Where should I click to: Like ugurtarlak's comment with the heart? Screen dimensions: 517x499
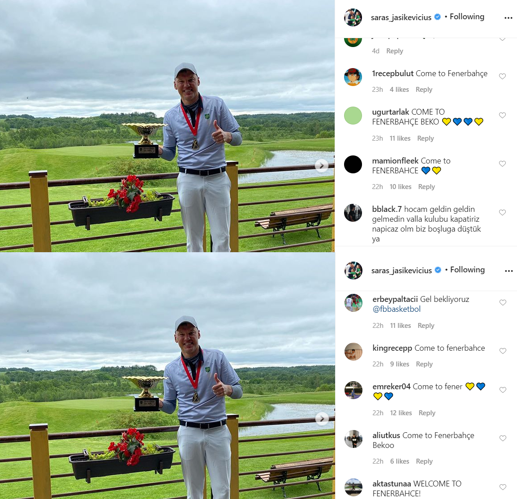point(502,116)
